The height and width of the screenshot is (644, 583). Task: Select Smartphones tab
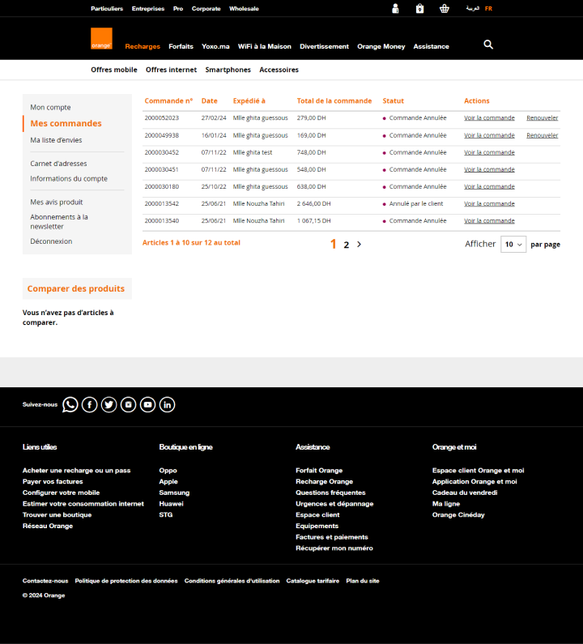228,70
